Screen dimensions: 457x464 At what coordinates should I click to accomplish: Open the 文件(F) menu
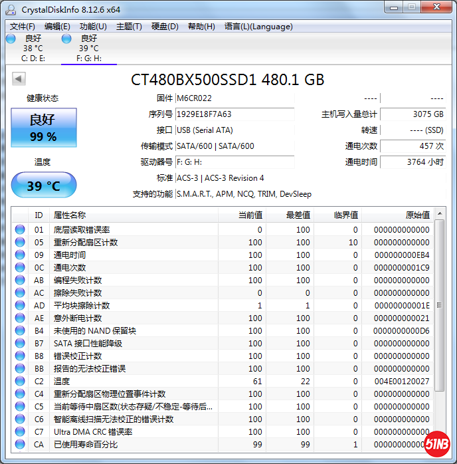click(23, 27)
